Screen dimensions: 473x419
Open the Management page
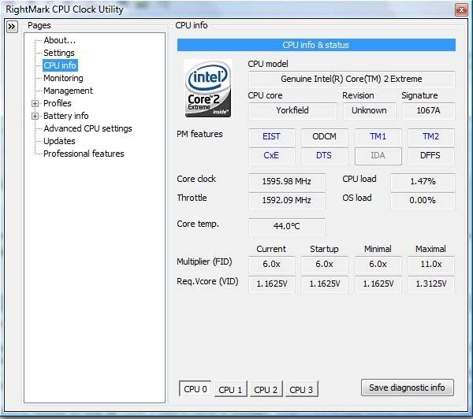point(68,91)
